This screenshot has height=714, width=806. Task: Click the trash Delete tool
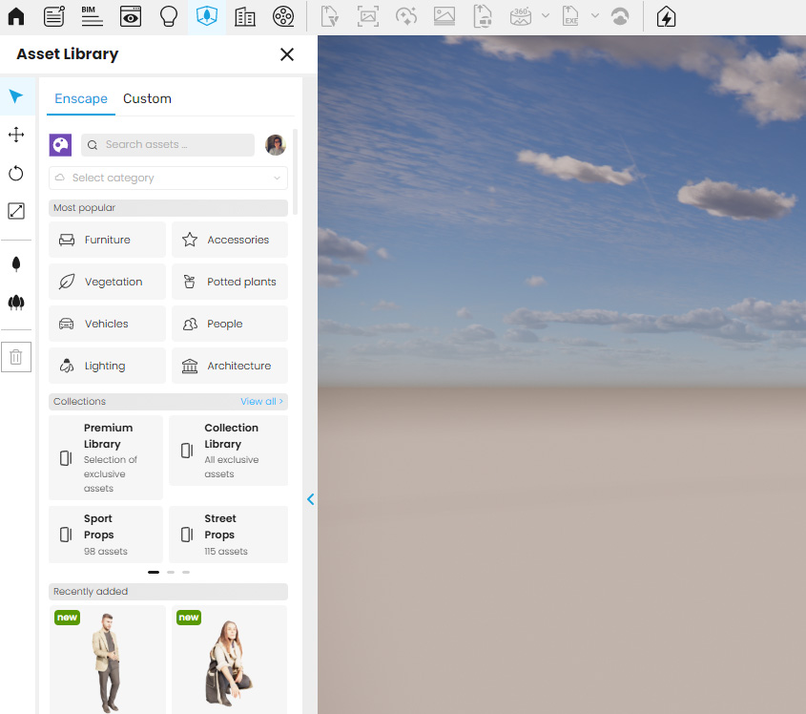pos(16,356)
